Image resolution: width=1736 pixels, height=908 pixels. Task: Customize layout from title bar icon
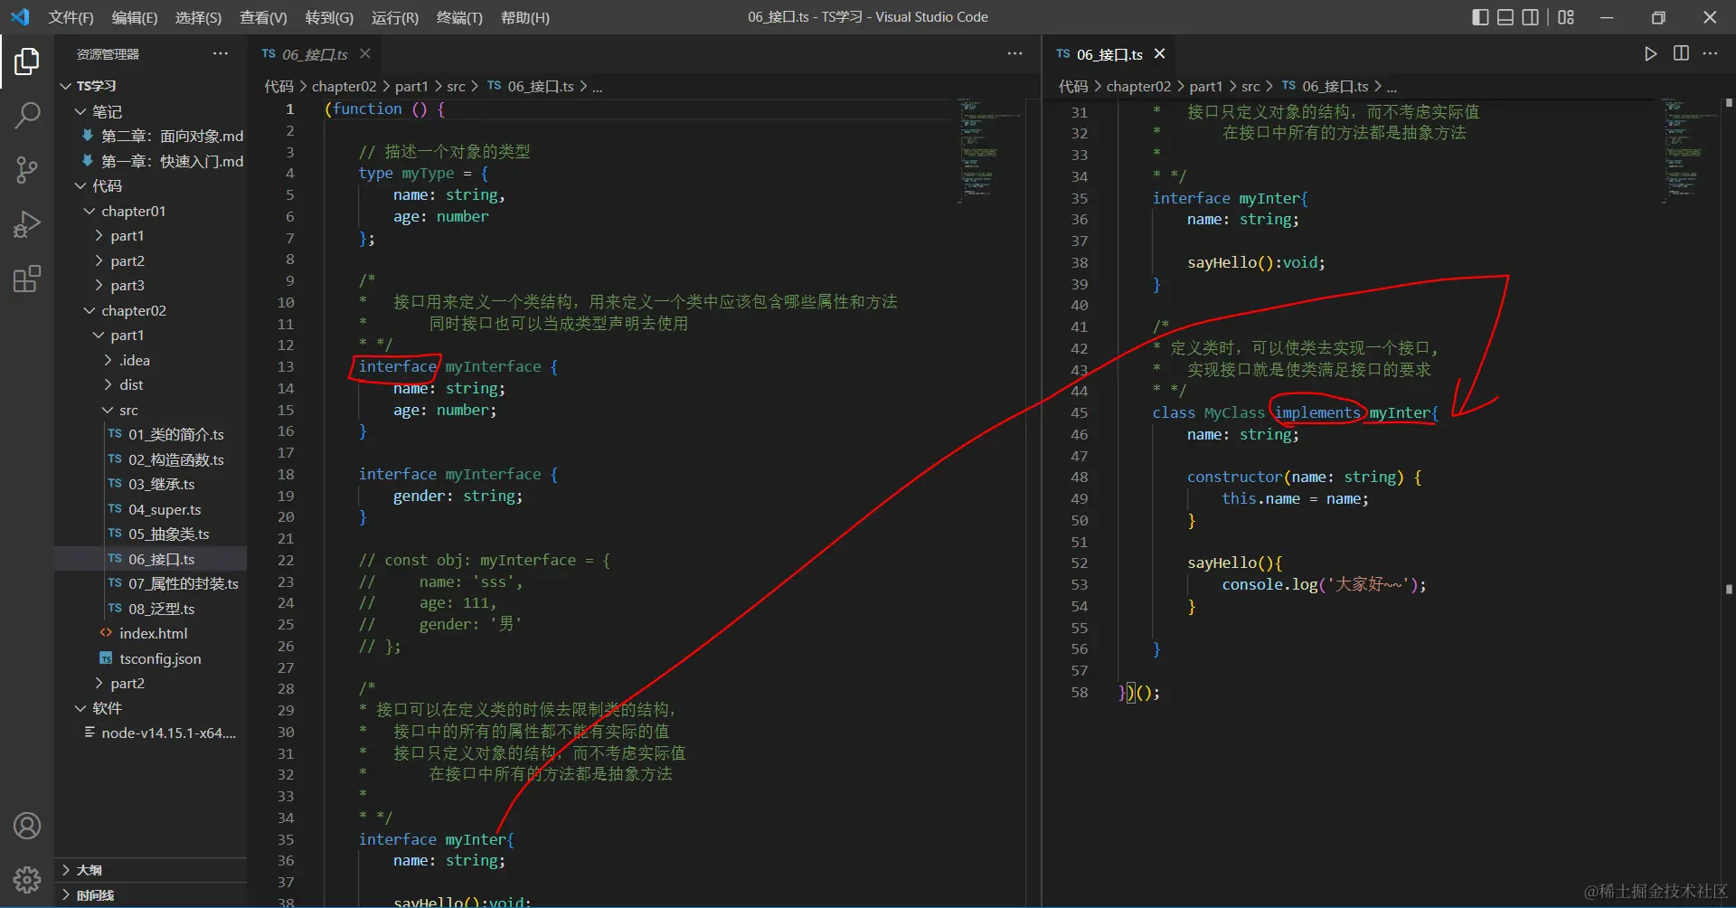tap(1566, 17)
